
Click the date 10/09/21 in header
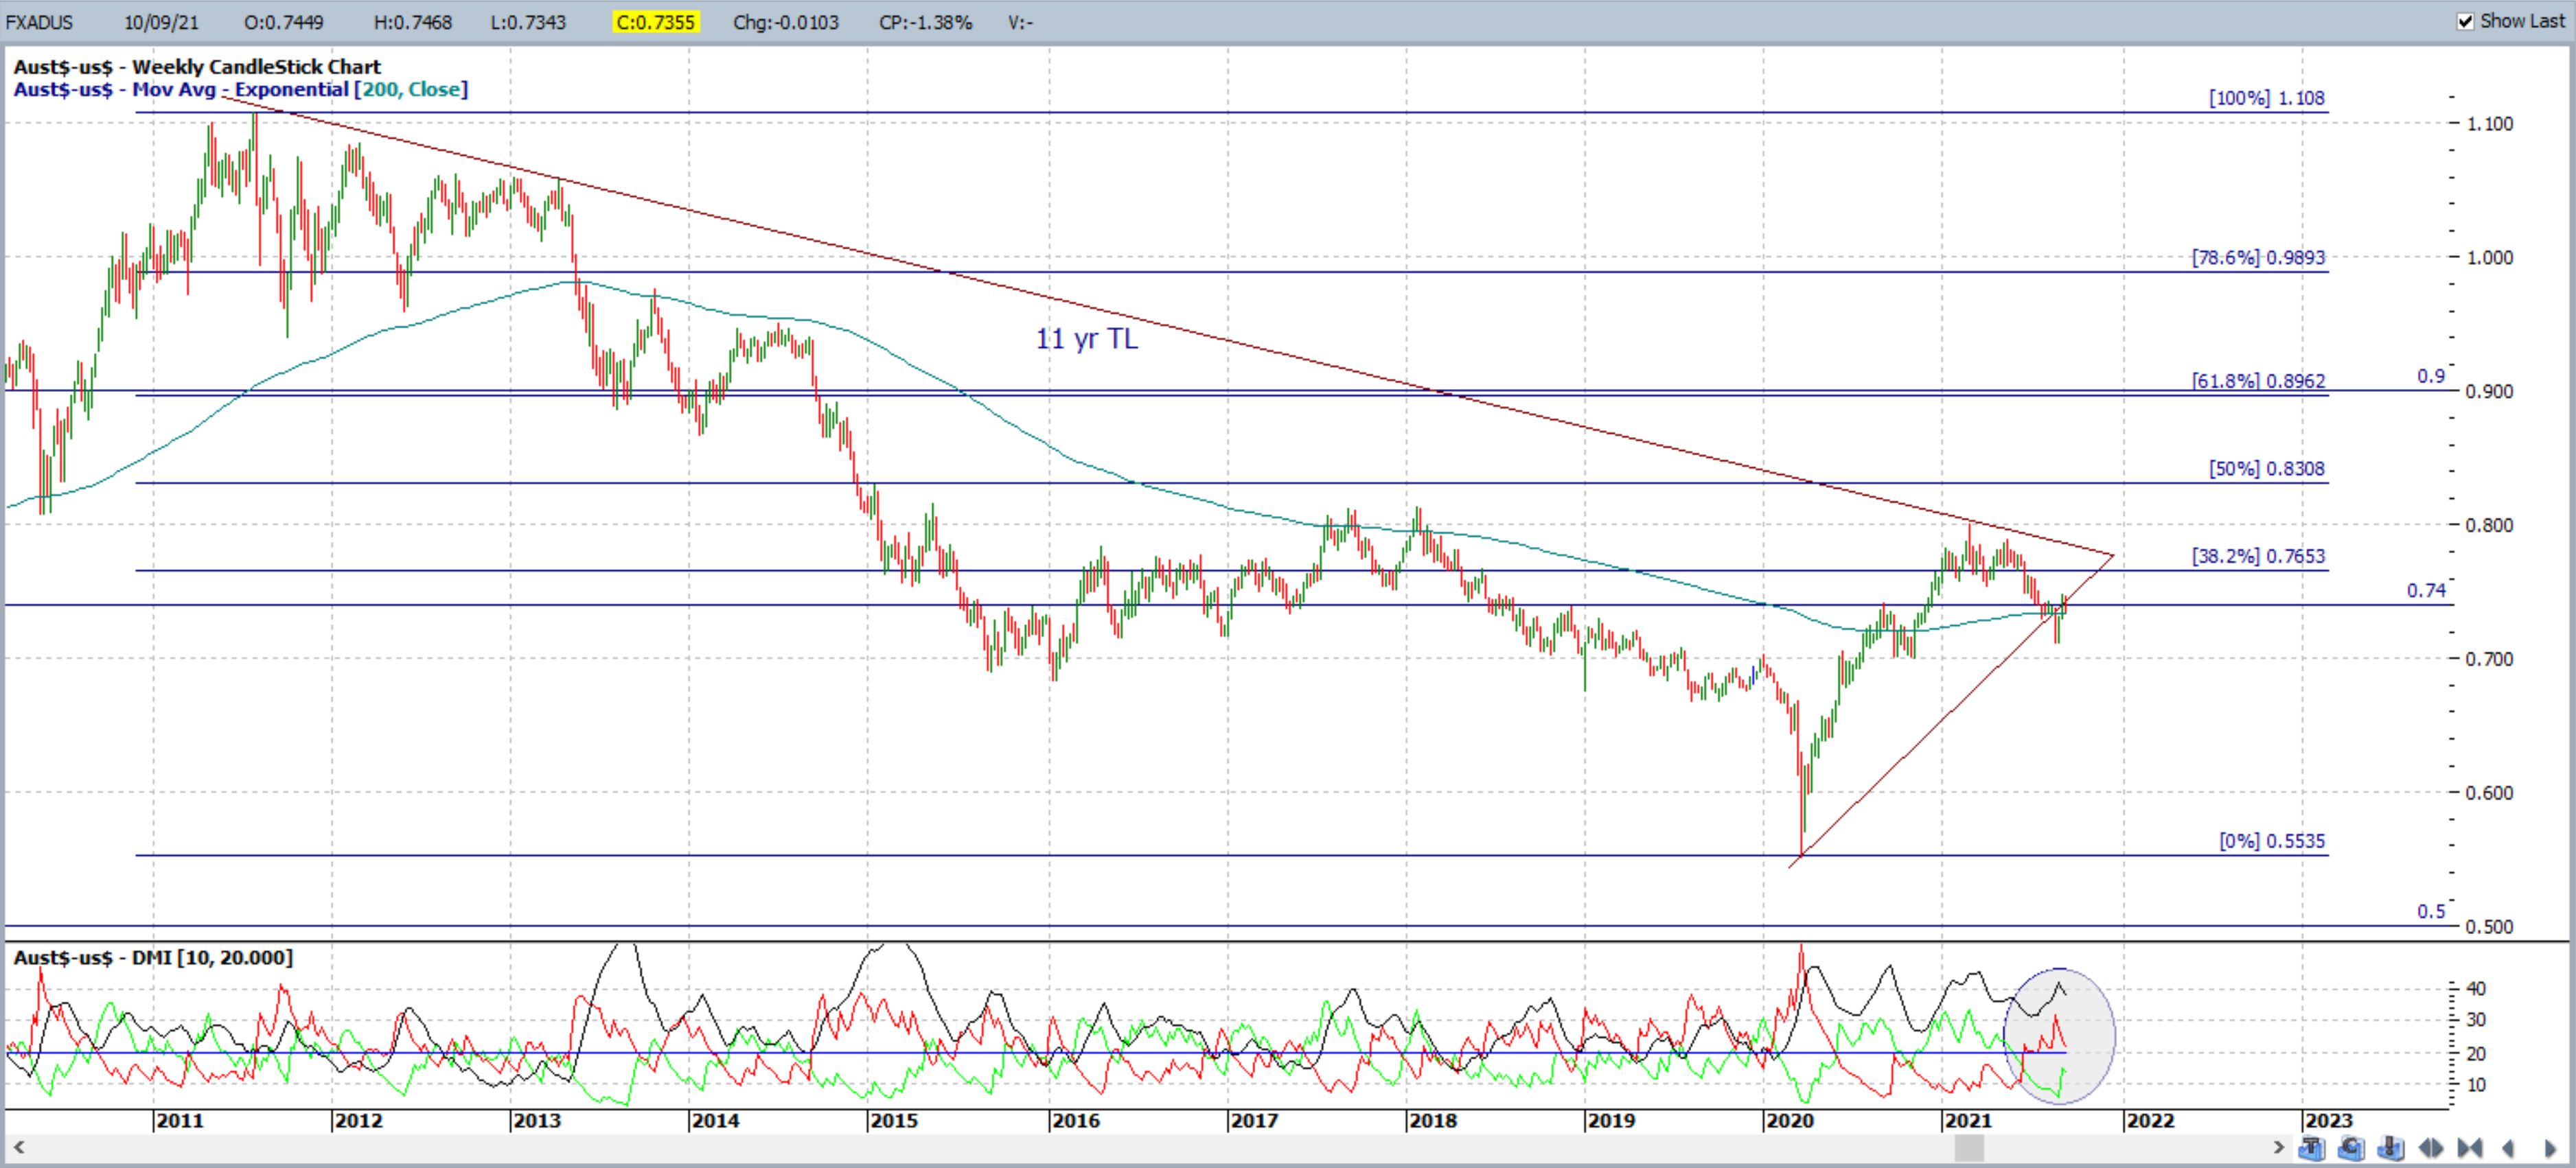click(x=161, y=22)
